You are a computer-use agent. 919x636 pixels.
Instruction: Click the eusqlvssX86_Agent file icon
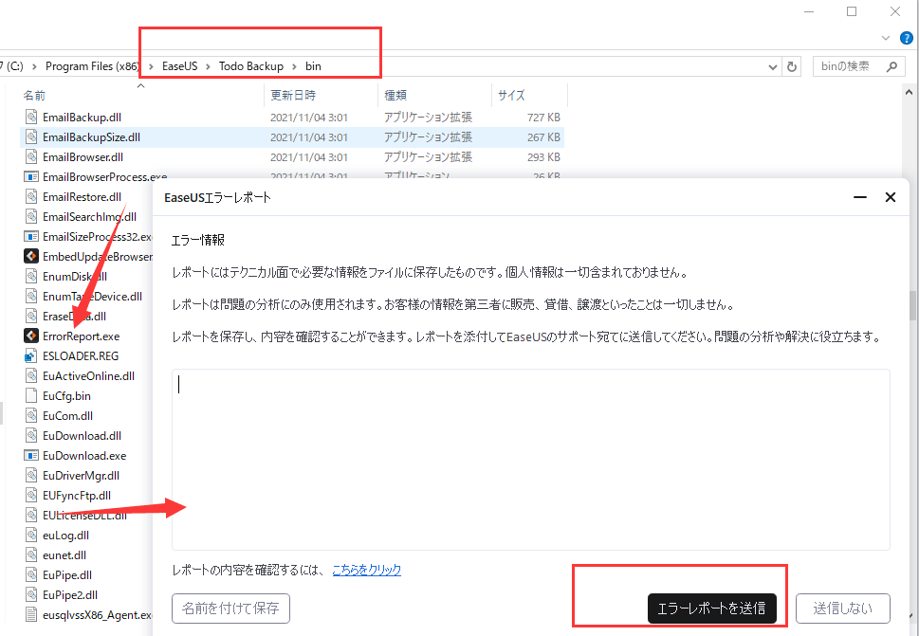click(x=31, y=615)
